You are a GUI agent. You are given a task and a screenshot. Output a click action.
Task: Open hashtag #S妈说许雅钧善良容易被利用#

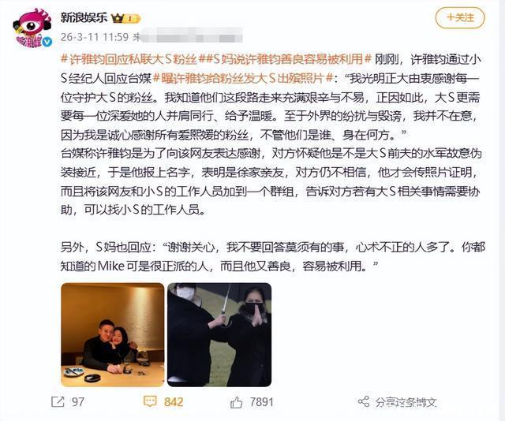(286, 59)
